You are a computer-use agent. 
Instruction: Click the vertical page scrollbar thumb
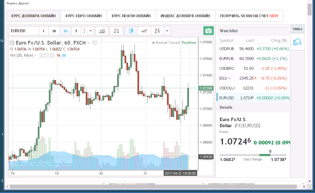click(x=309, y=10)
